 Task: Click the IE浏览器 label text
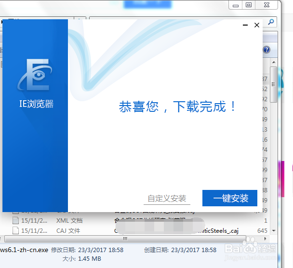[x=37, y=104]
